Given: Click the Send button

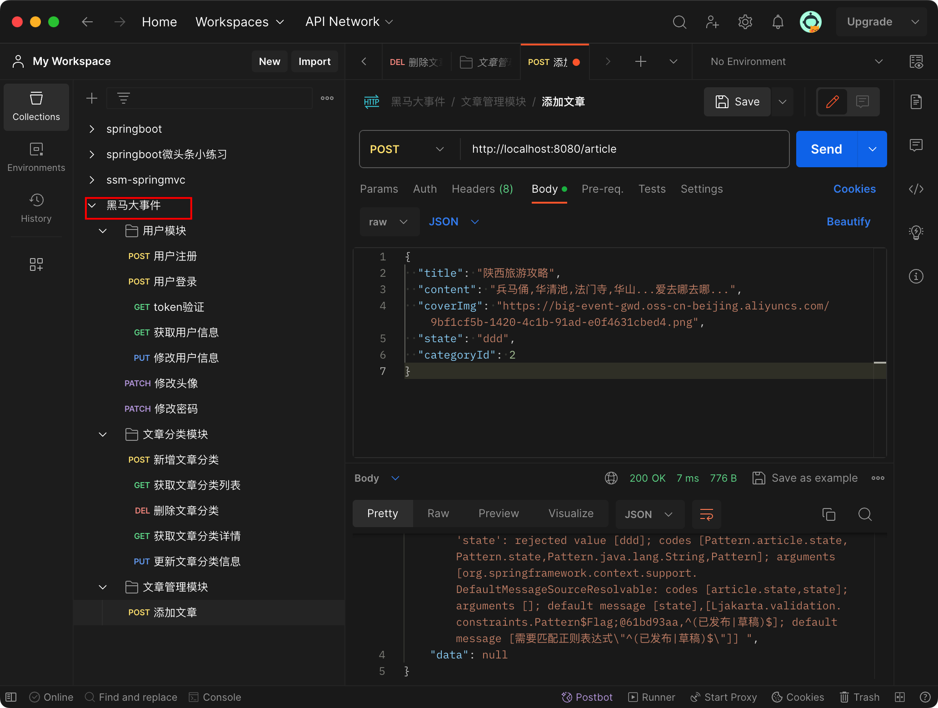Looking at the screenshot, I should tap(826, 149).
